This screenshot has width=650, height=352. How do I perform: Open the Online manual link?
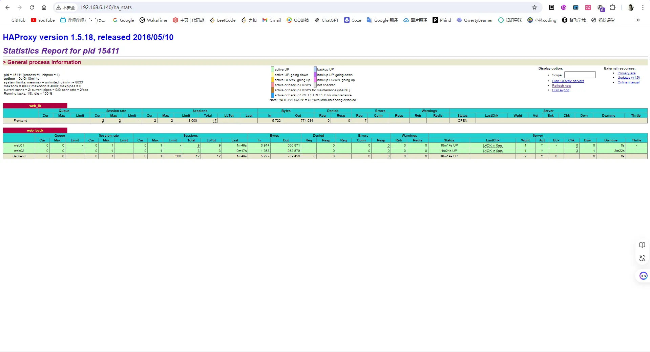point(628,82)
